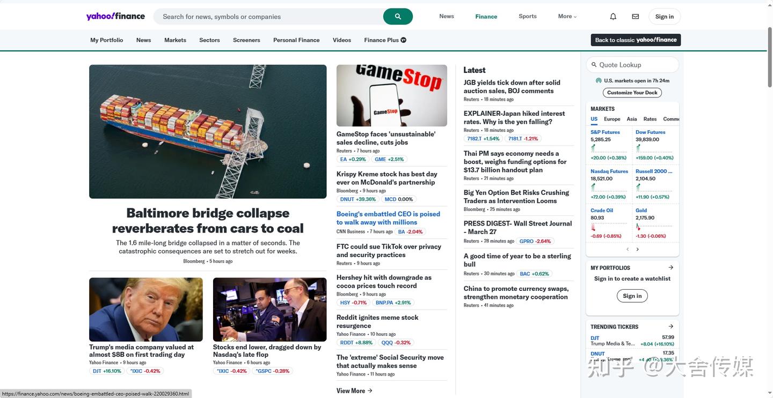Select the Asia markets tab
773x398 pixels.
tap(632, 119)
